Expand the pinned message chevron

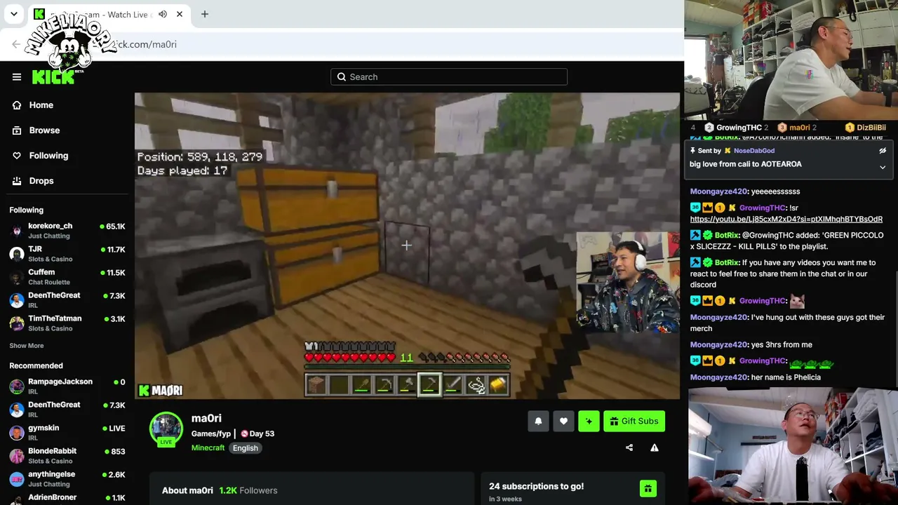point(883,168)
